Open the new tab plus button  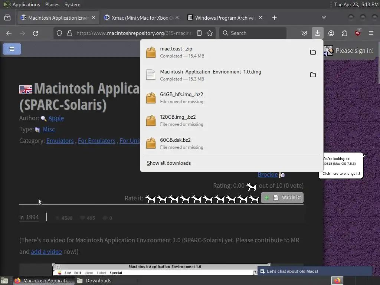pos(274,18)
